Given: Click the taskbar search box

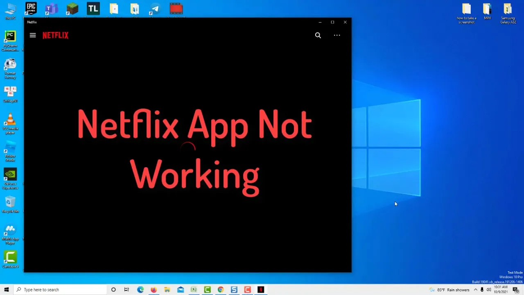Looking at the screenshot, I should pyautogui.click(x=60, y=290).
